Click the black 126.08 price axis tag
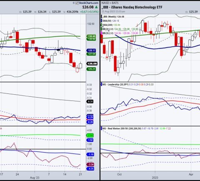 click(92, 63)
